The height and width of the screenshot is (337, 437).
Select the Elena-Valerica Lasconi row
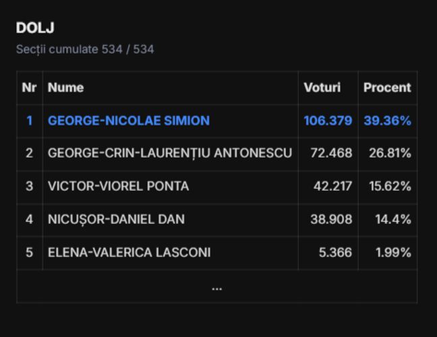[129, 252]
